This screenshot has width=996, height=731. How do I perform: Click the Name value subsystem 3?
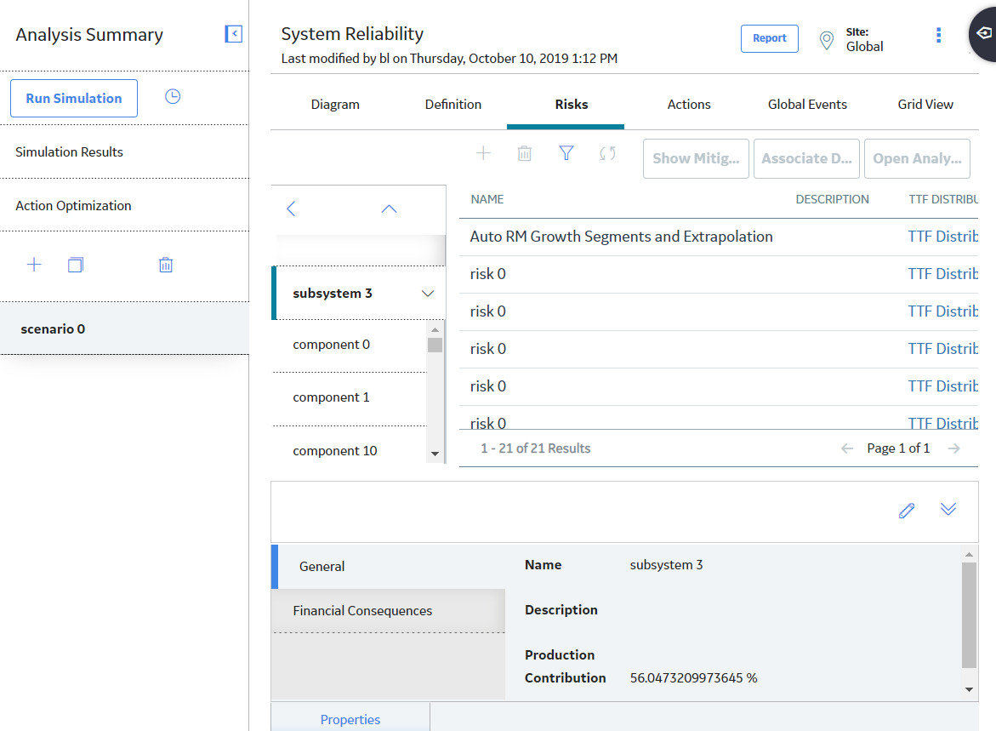pyautogui.click(x=666, y=565)
